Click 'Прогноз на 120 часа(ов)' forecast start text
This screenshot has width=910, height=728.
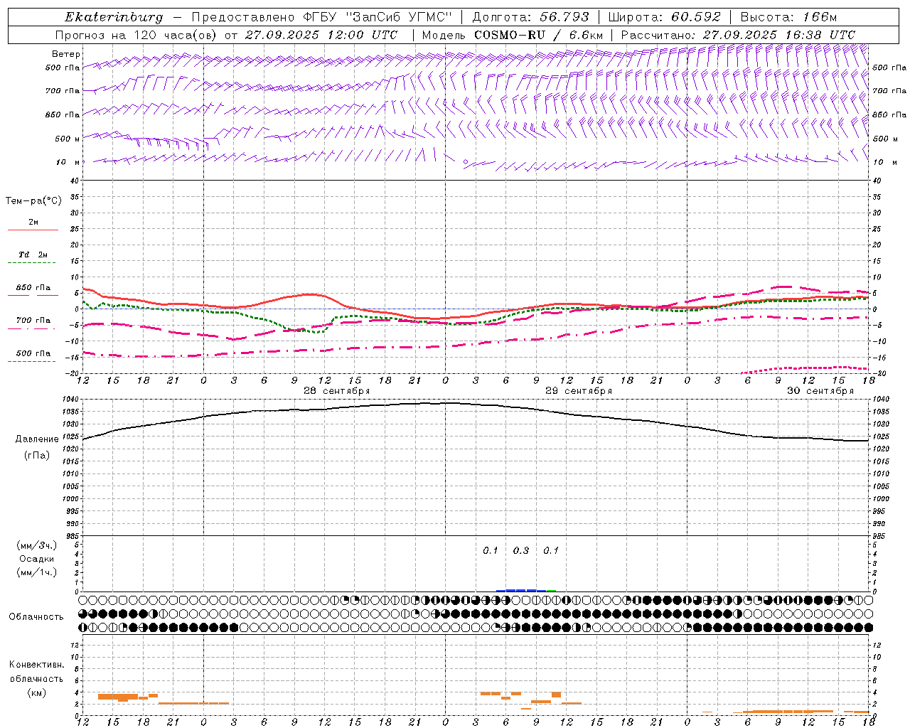tap(136, 35)
